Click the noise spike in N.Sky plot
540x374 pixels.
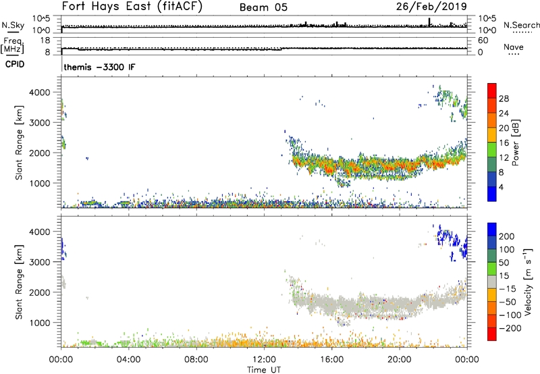point(429,22)
